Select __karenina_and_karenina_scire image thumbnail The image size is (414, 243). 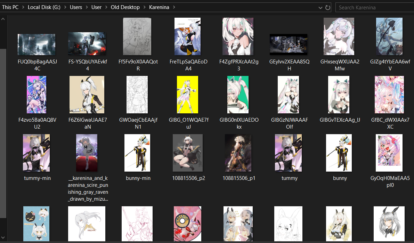tap(87, 153)
